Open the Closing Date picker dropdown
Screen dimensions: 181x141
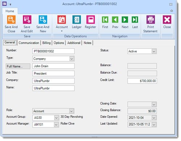click(x=154, y=104)
